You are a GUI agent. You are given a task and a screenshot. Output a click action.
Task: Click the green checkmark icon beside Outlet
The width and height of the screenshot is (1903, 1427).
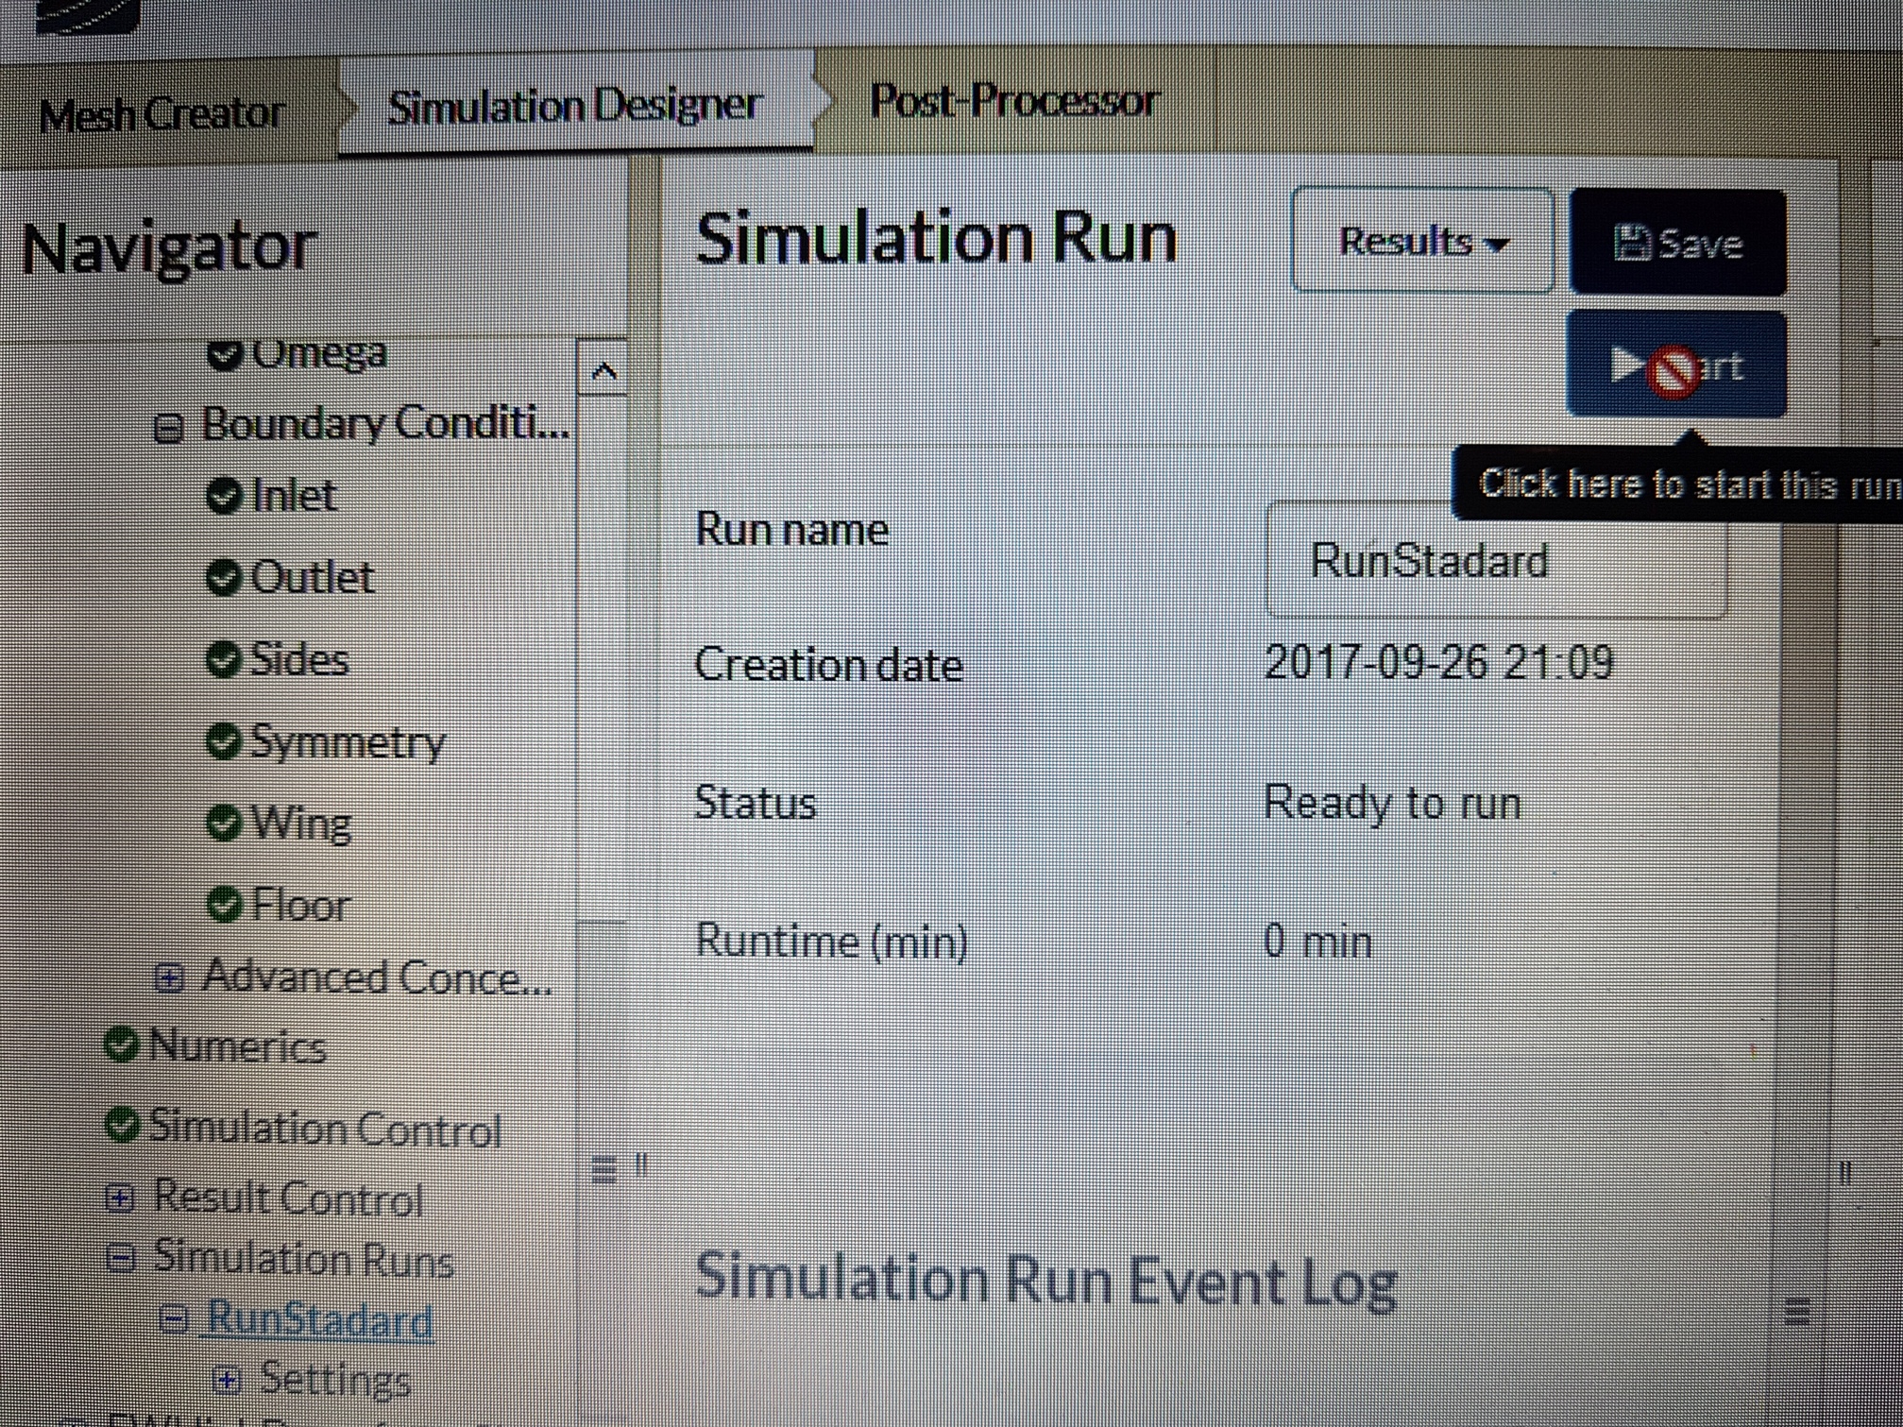(x=224, y=577)
